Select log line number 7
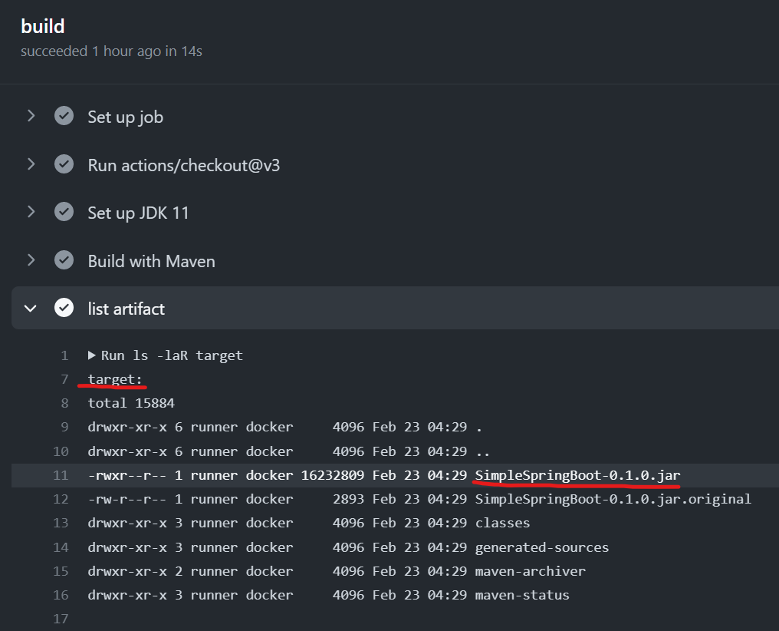779x631 pixels. pyautogui.click(x=64, y=379)
